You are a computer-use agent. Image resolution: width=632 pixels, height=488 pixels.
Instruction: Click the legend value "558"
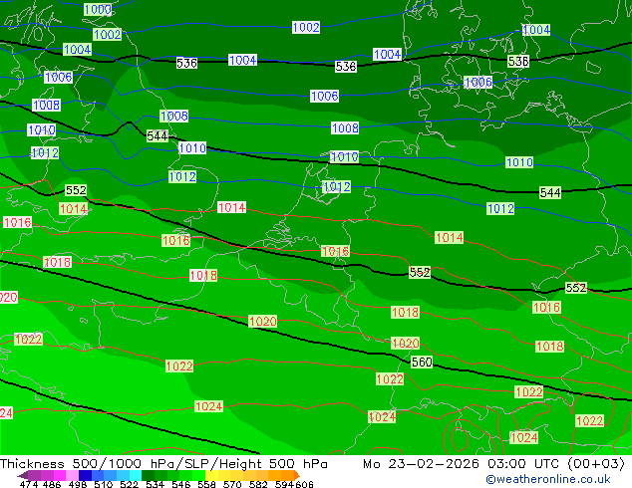(206, 484)
